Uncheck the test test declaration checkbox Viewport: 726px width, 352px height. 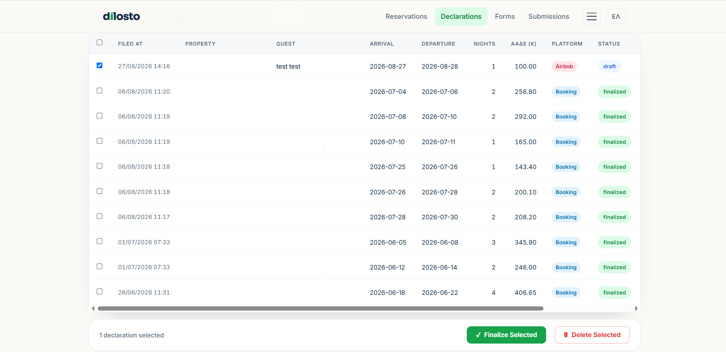click(100, 66)
